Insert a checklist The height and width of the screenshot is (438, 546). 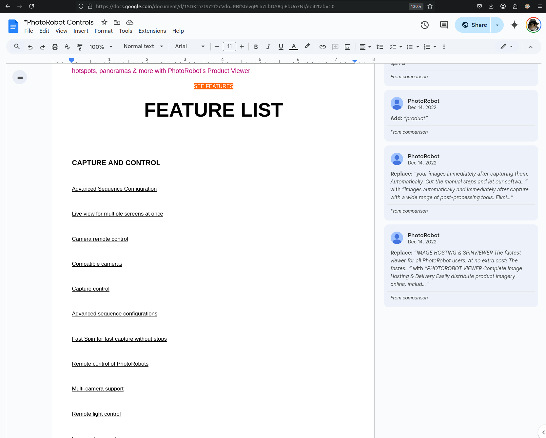tap(393, 47)
